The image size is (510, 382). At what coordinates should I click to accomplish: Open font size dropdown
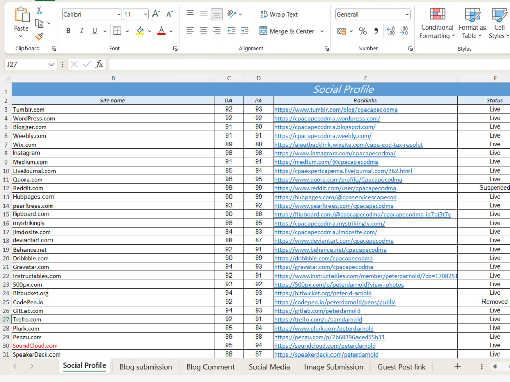(x=145, y=14)
